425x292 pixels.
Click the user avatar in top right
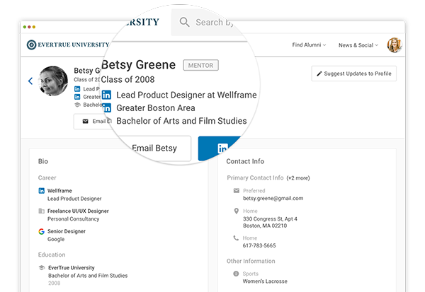[395, 45]
